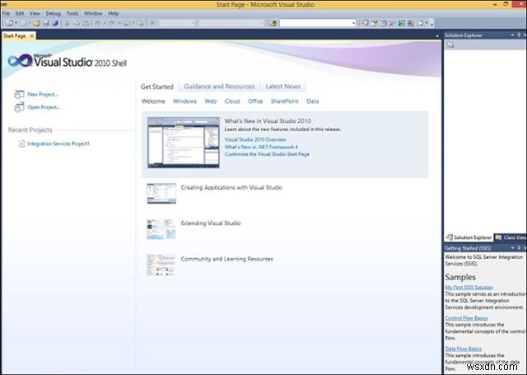Open Solution Explorer via its toolbar icon
The height and width of the screenshot is (375, 527).
pos(365,23)
